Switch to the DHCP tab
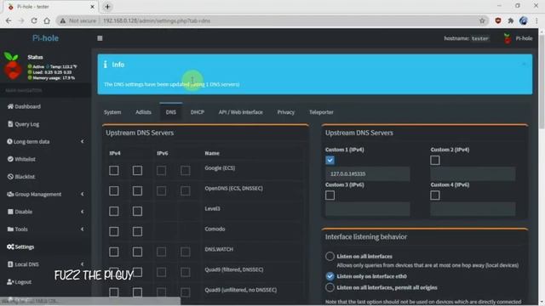Image resolution: width=545 pixels, height=306 pixels. [197, 112]
